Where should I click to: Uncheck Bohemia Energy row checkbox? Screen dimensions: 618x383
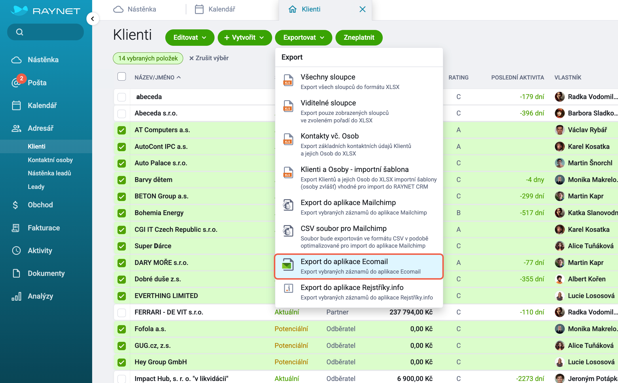click(122, 213)
